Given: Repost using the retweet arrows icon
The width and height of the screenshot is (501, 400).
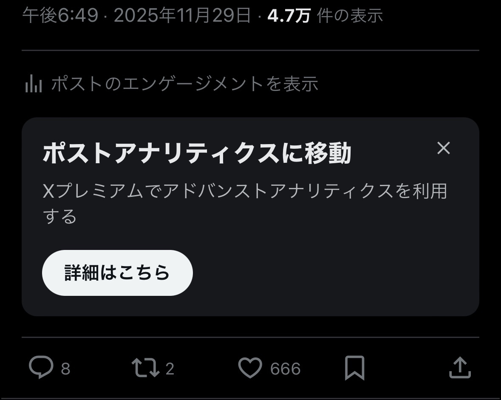Looking at the screenshot, I should coord(146,368).
